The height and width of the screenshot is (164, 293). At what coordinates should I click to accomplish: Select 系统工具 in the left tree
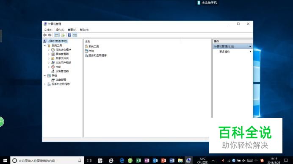tap(57, 45)
